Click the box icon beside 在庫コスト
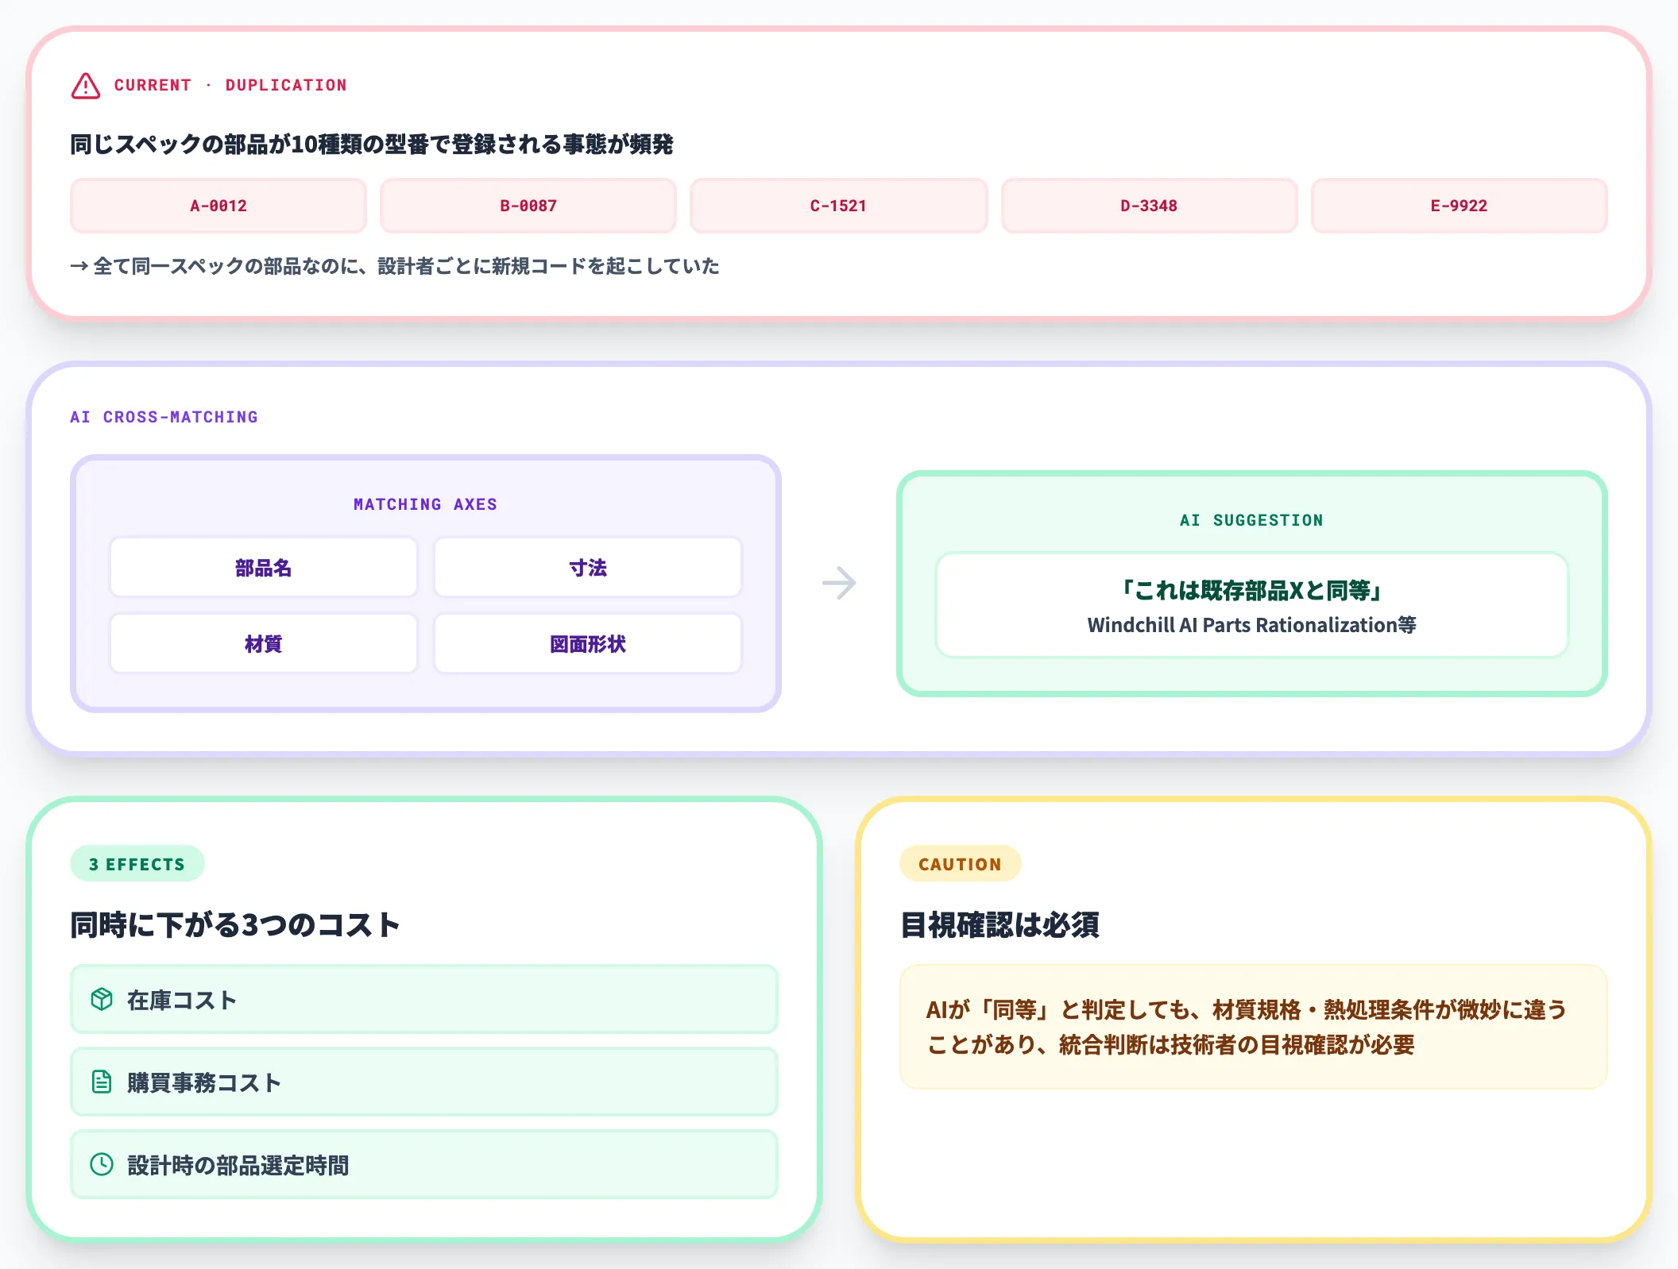The image size is (1678, 1269). click(x=102, y=999)
